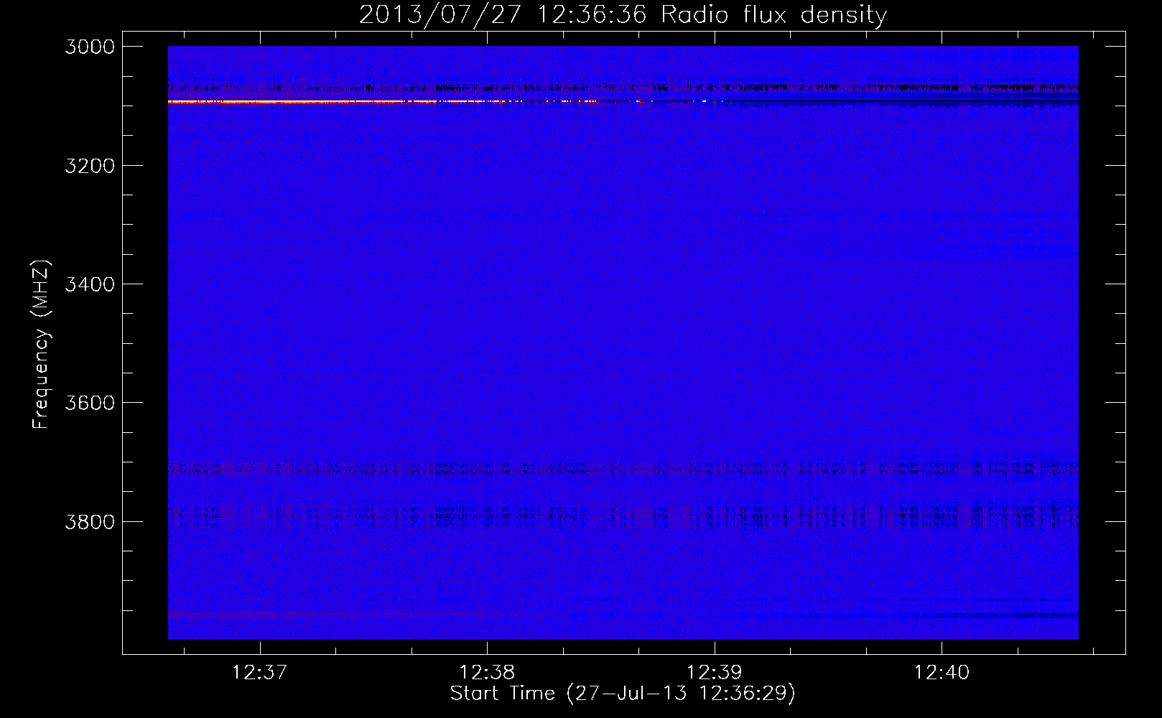Click the 3400 frequency tick label
The height and width of the screenshot is (718, 1162).
[90, 284]
